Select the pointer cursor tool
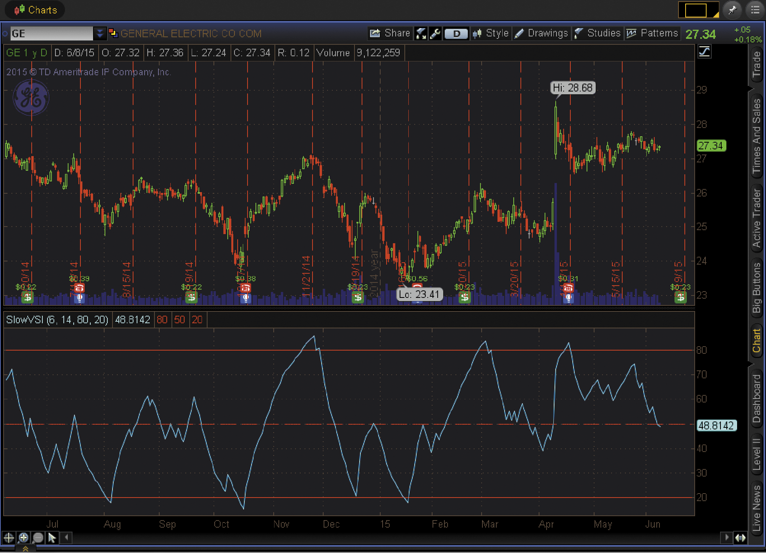This screenshot has width=766, height=553. point(52,538)
